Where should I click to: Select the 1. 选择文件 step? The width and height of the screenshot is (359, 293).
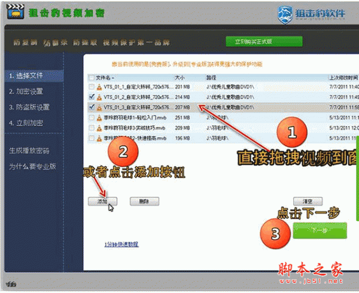pos(34,76)
